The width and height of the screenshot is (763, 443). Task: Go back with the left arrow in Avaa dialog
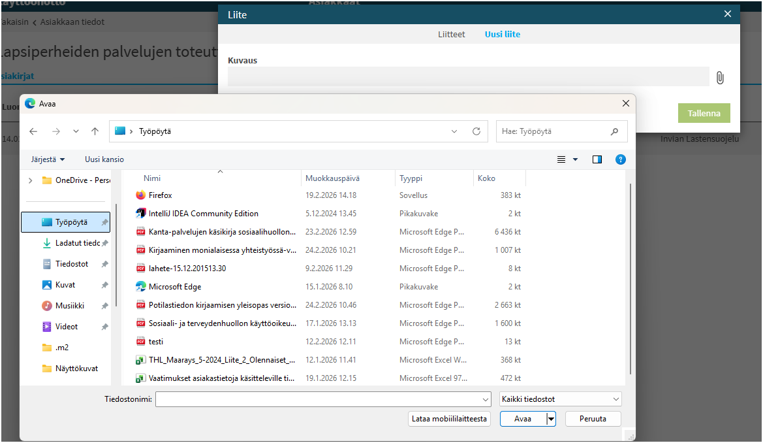click(33, 131)
